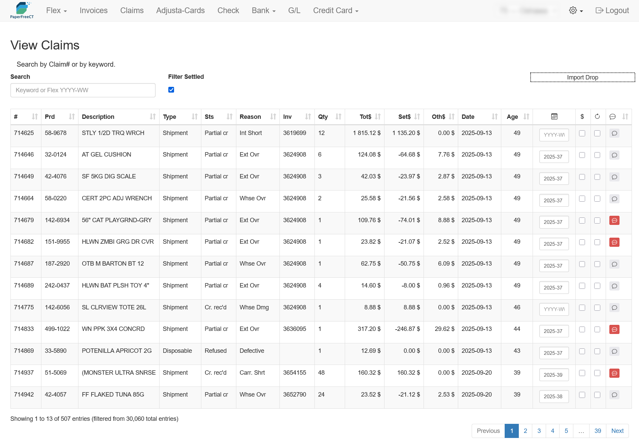Click the refresh icon column header
639x441 pixels.
pyautogui.click(x=597, y=117)
